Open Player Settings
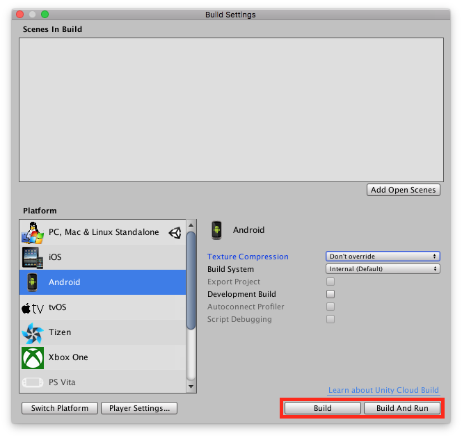The height and width of the screenshot is (438, 462). pyautogui.click(x=139, y=408)
